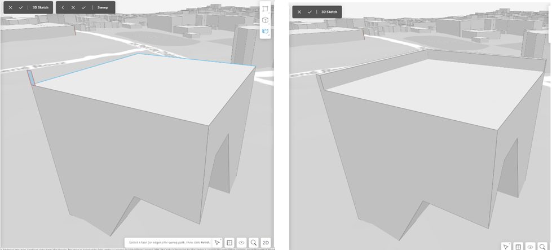Cancel the 3D Sketch in left viewport
Image resolution: width=552 pixels, height=250 pixels.
pos(10,8)
